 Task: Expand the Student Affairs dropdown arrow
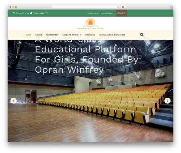[x=80, y=35]
